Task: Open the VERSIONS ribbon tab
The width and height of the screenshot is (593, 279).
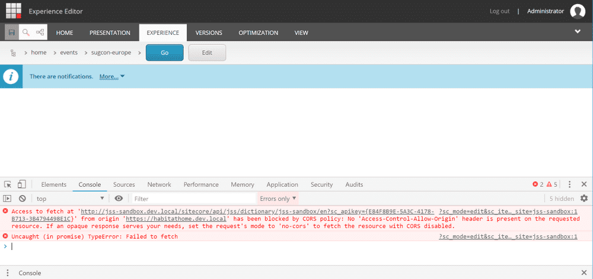Action: [x=209, y=33]
